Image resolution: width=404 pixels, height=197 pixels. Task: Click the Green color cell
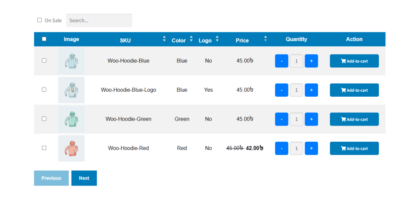(182, 119)
